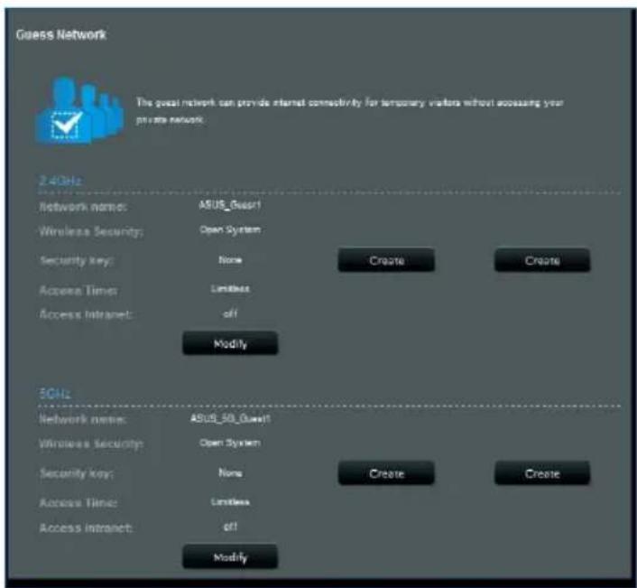This screenshot has height=588, width=637.
Task: Click Limitless access time in 2.4GHz
Action: tap(230, 289)
